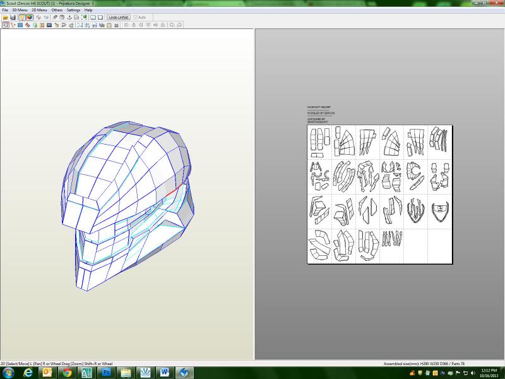Open the 3D Menu
Screen dimensions: 505x379
20,10
